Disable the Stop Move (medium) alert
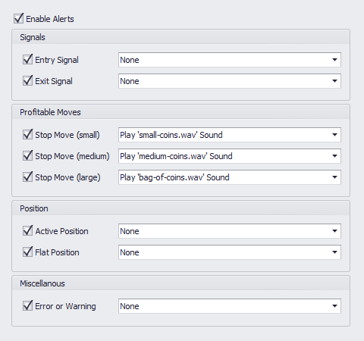Image resolution: width=364 pixels, height=341 pixels. pos(27,156)
